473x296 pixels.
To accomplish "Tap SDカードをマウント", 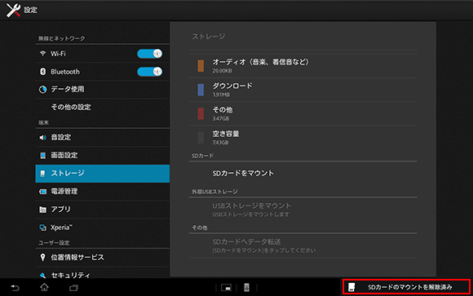I will coord(303,174).
